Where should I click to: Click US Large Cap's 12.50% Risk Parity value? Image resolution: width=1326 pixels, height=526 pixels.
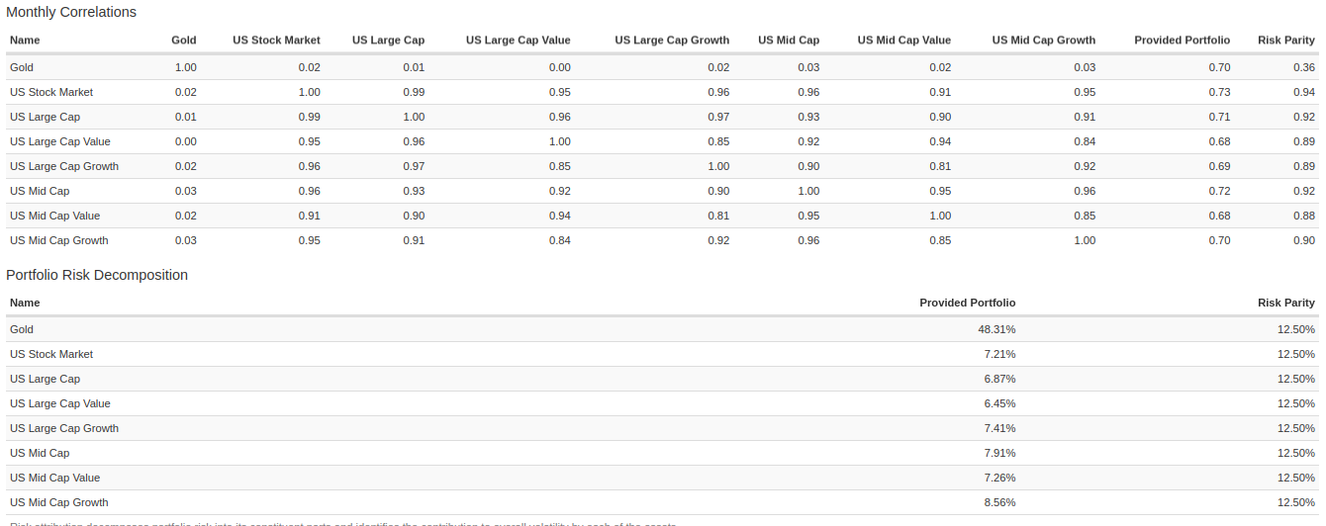point(1295,379)
